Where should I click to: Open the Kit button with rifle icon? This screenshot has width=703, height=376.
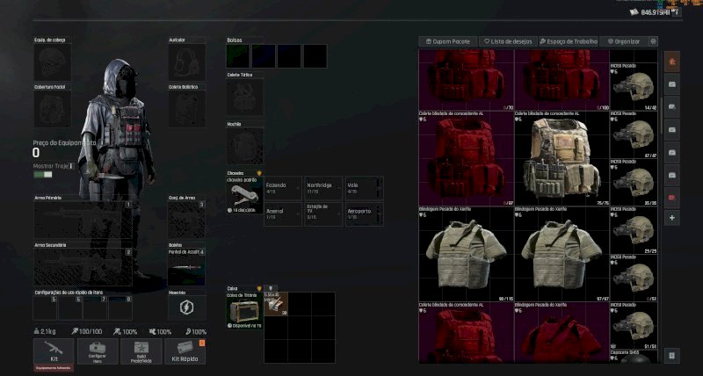click(54, 351)
